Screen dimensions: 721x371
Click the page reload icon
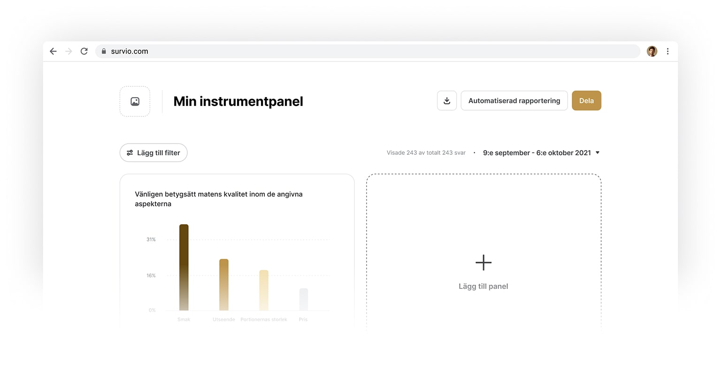[x=84, y=51]
